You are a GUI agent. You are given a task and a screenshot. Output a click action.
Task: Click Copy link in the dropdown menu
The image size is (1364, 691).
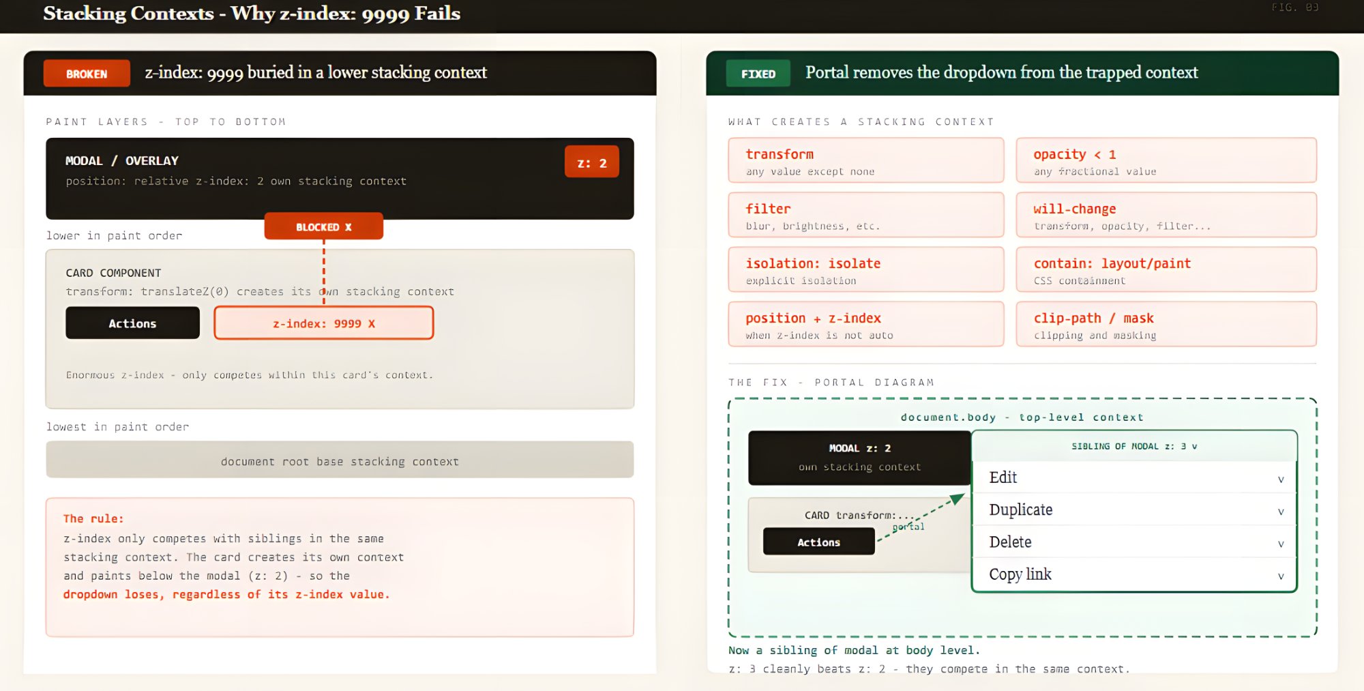[1020, 574]
